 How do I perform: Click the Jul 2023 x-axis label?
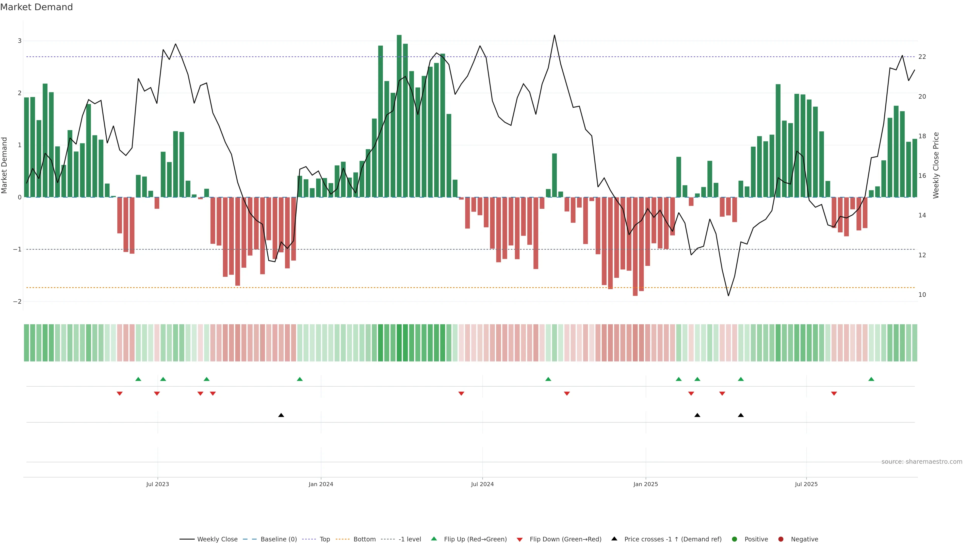pyautogui.click(x=157, y=484)
